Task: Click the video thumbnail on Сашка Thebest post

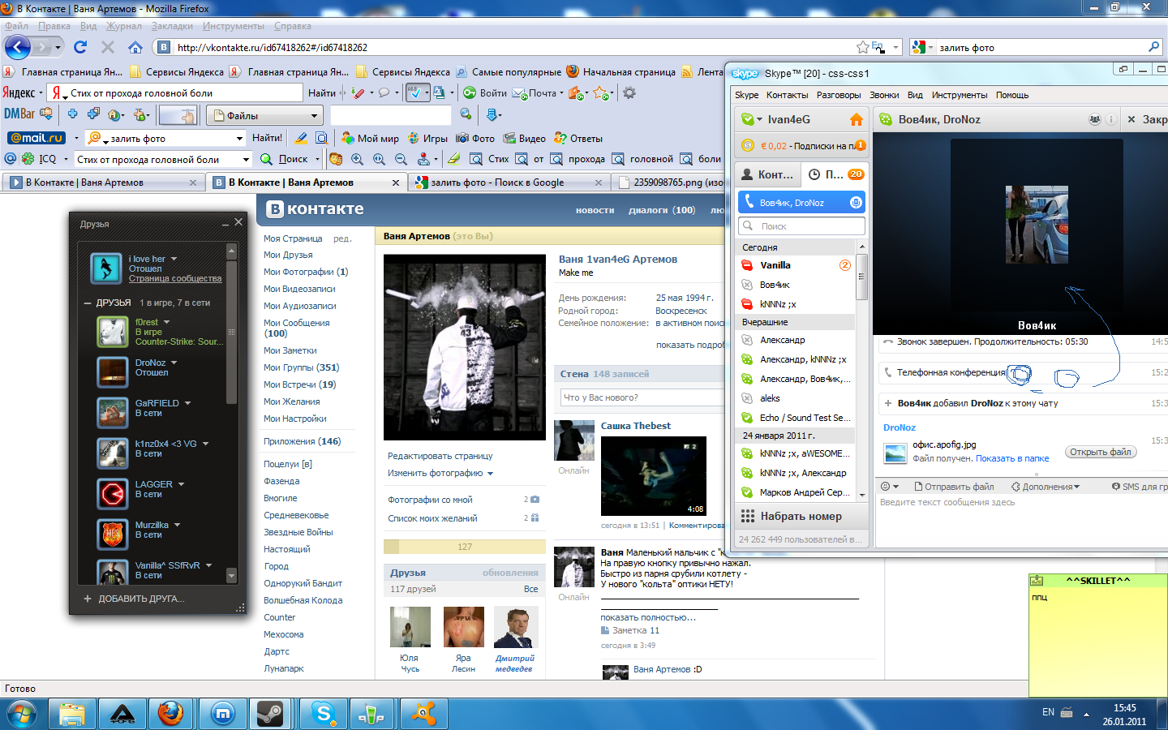Action: (653, 475)
